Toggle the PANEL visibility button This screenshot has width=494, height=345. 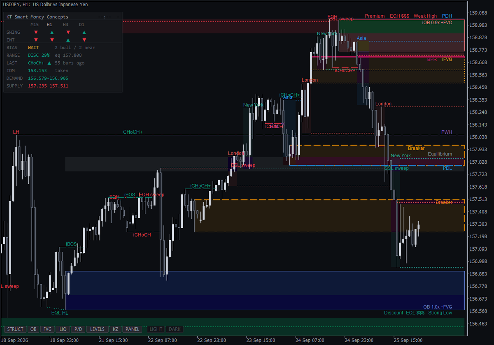133,329
